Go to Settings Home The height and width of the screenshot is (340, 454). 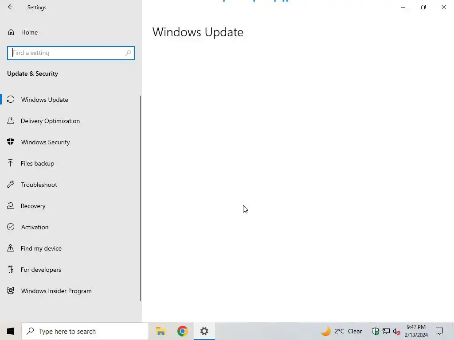click(70, 32)
